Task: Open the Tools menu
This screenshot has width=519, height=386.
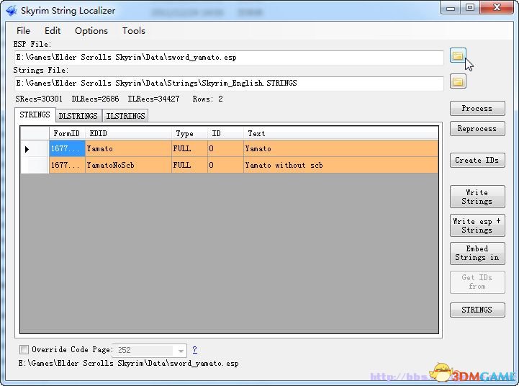Action: tap(134, 31)
